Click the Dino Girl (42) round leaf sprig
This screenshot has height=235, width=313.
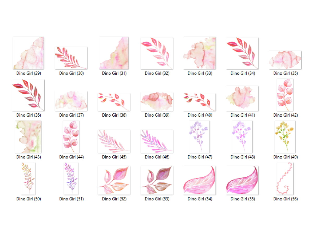[285, 95]
